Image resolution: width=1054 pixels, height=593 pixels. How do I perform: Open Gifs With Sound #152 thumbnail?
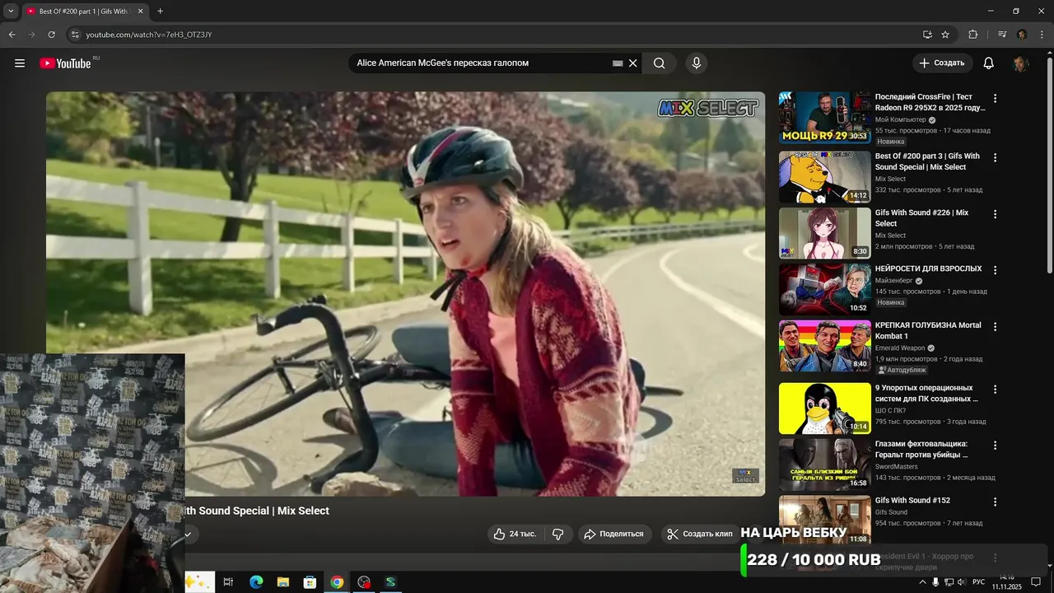click(824, 521)
